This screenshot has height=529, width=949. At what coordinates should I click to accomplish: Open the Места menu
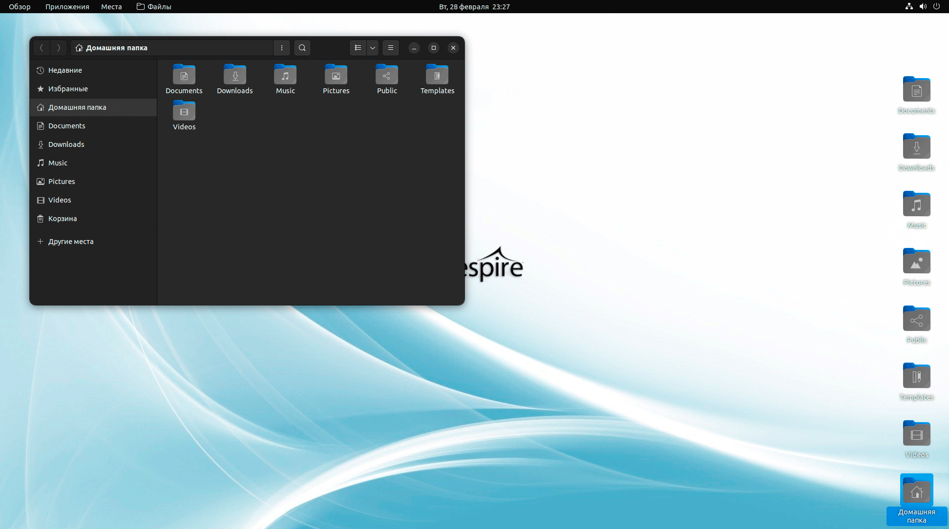(111, 7)
